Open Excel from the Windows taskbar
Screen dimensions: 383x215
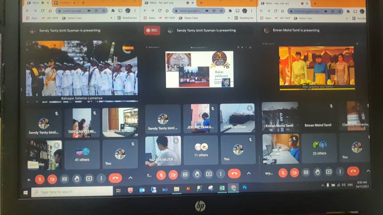click(222, 188)
